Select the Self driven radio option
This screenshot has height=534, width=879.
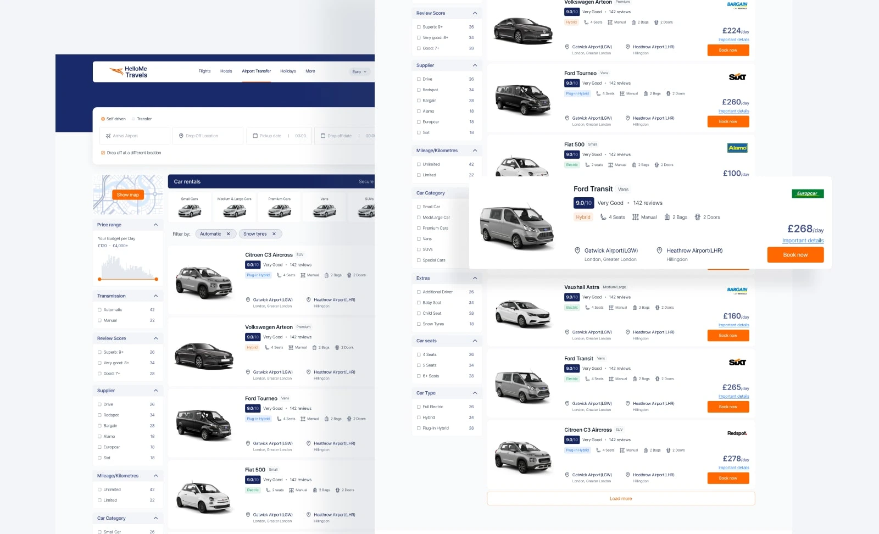click(103, 119)
